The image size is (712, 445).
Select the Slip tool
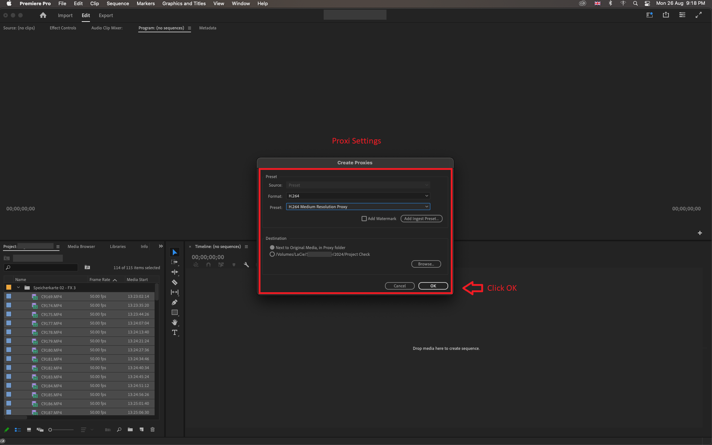tap(175, 292)
